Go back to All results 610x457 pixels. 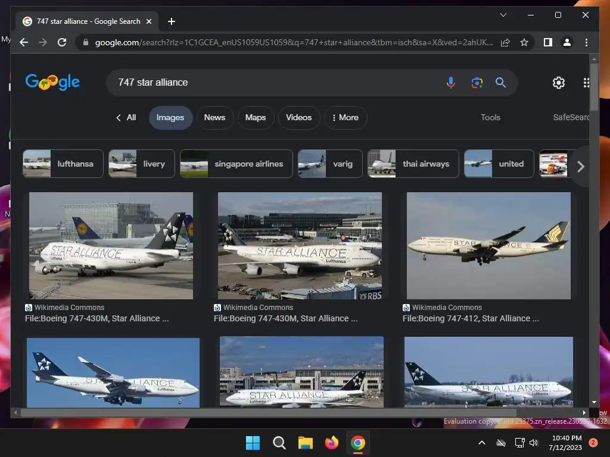click(x=126, y=117)
